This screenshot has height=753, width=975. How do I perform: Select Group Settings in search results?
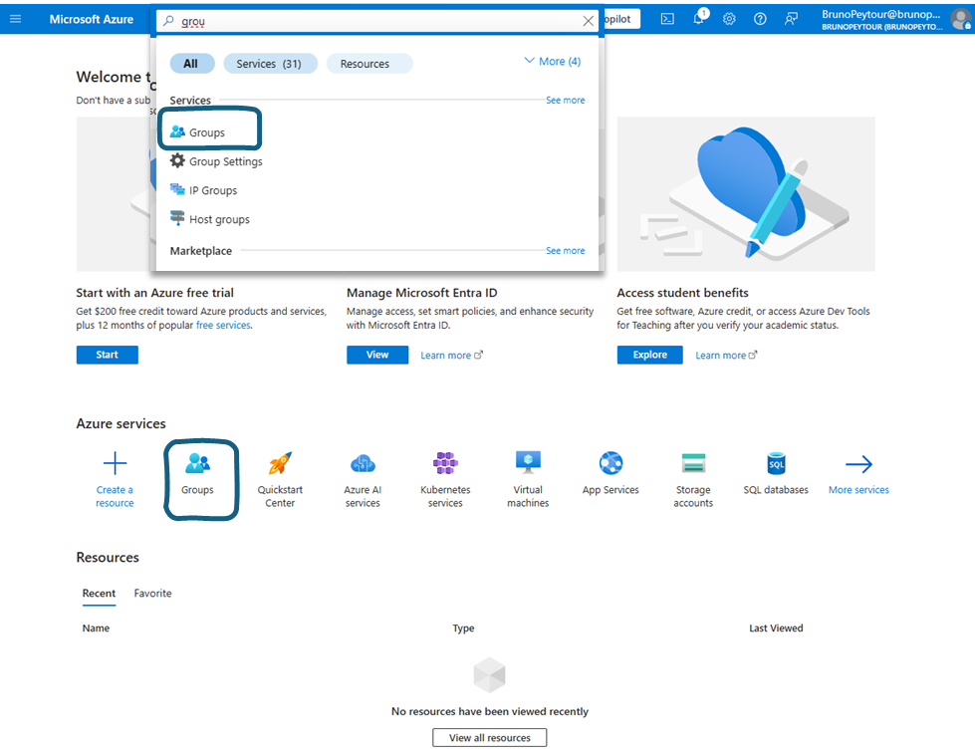(225, 161)
